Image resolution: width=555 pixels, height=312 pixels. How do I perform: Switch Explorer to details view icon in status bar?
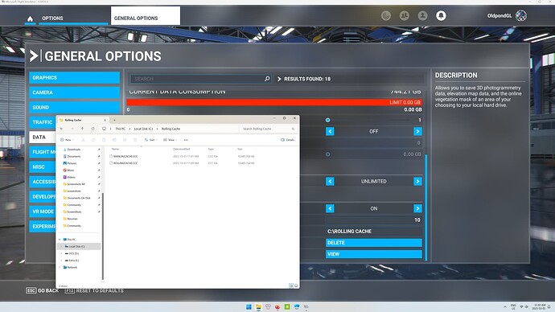[291, 285]
